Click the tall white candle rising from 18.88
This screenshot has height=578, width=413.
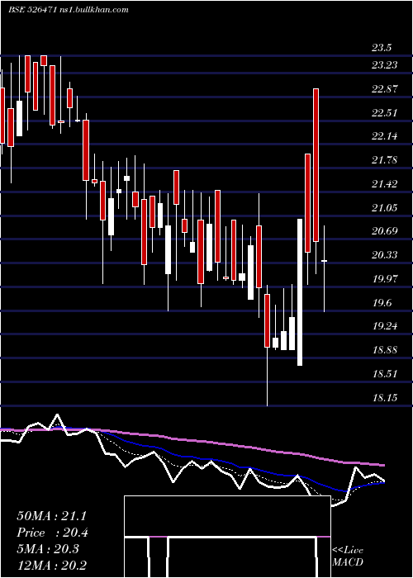point(300,292)
